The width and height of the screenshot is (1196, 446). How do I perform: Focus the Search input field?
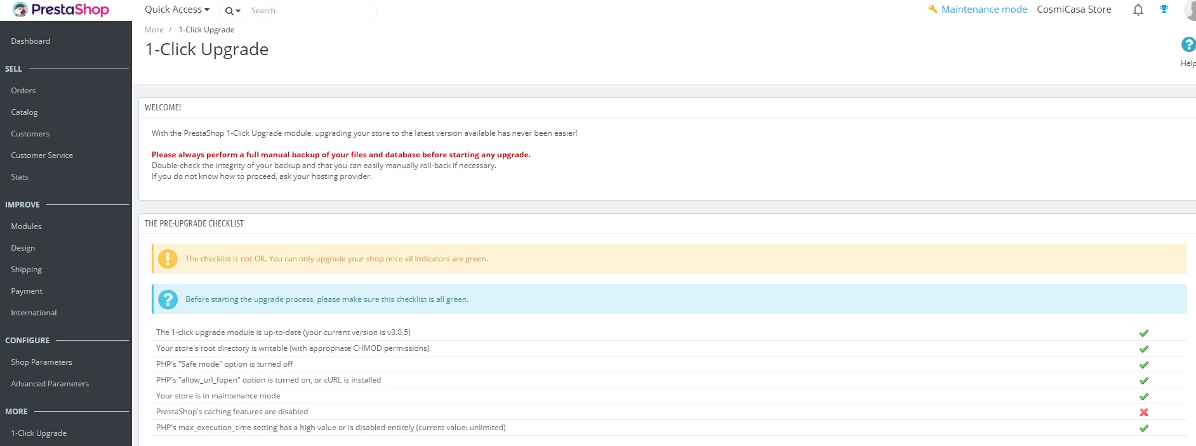coord(311,11)
